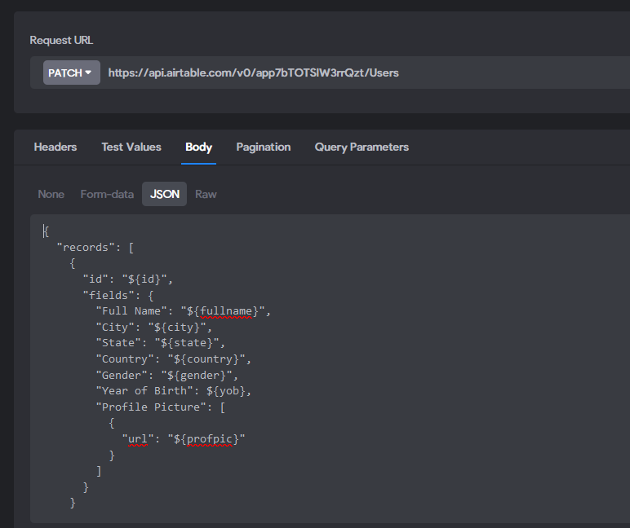Open the PATCH method dropdown
The width and height of the screenshot is (630, 528).
(72, 73)
